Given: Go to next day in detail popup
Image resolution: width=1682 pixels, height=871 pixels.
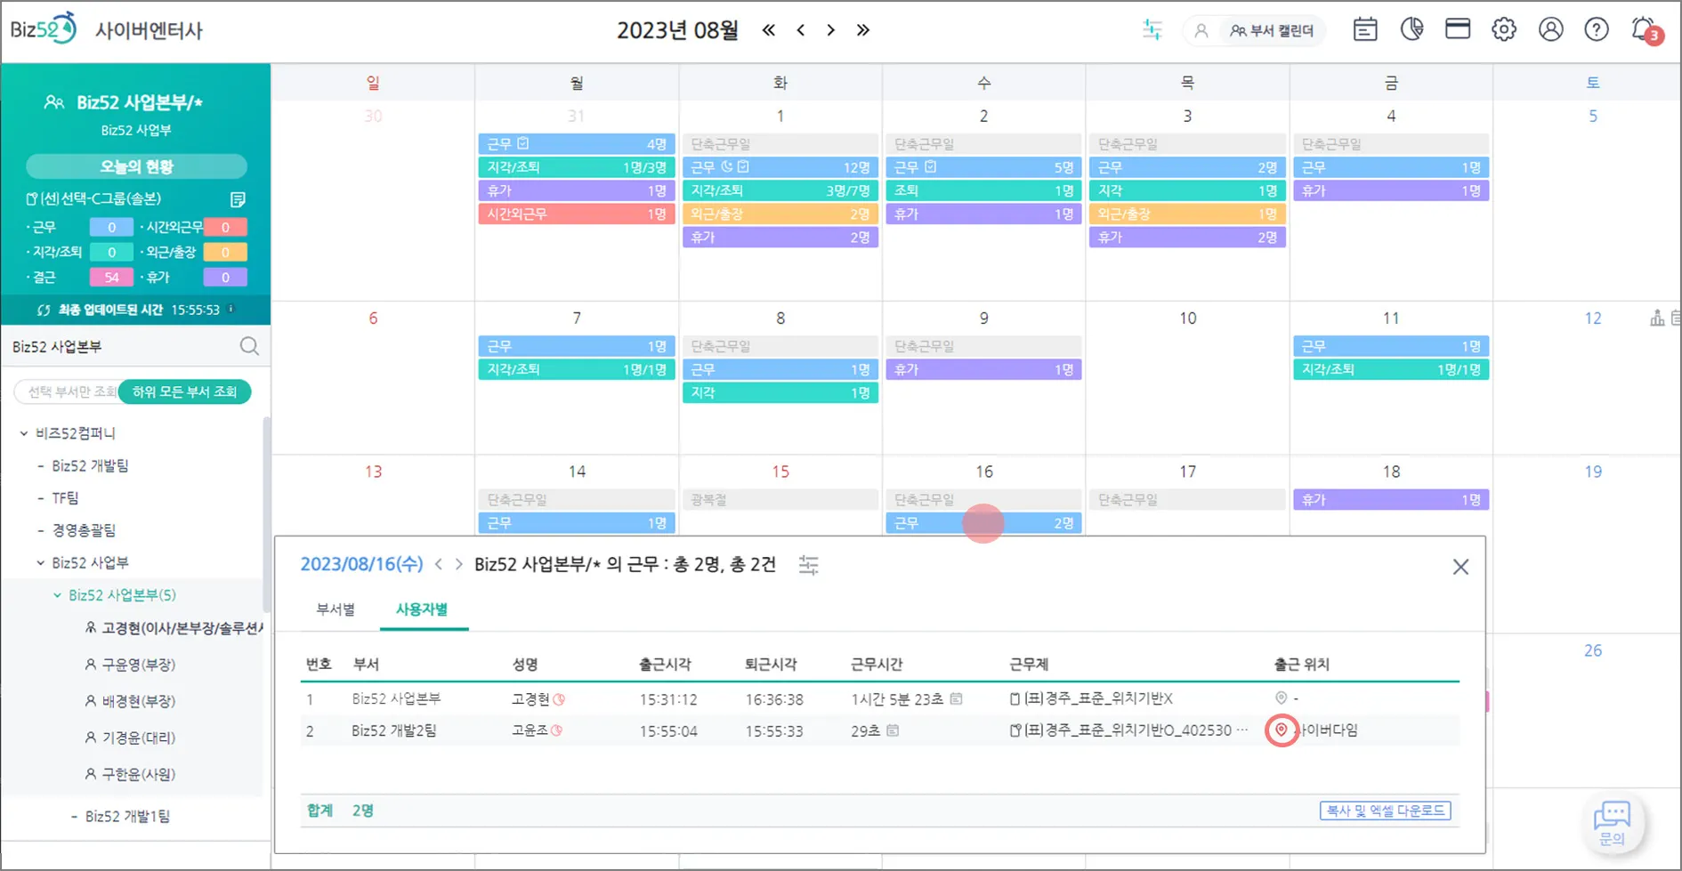Looking at the screenshot, I should point(459,565).
